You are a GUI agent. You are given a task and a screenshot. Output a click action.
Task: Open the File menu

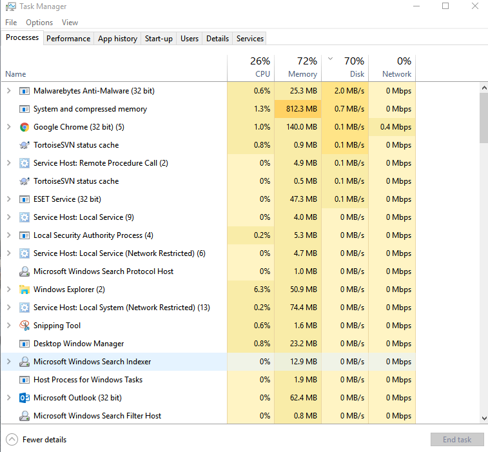point(11,23)
